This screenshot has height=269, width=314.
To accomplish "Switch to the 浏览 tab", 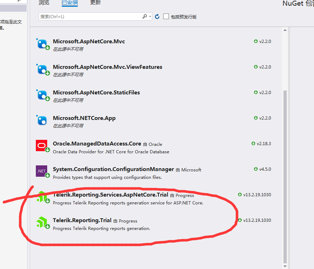I will [44, 2].
